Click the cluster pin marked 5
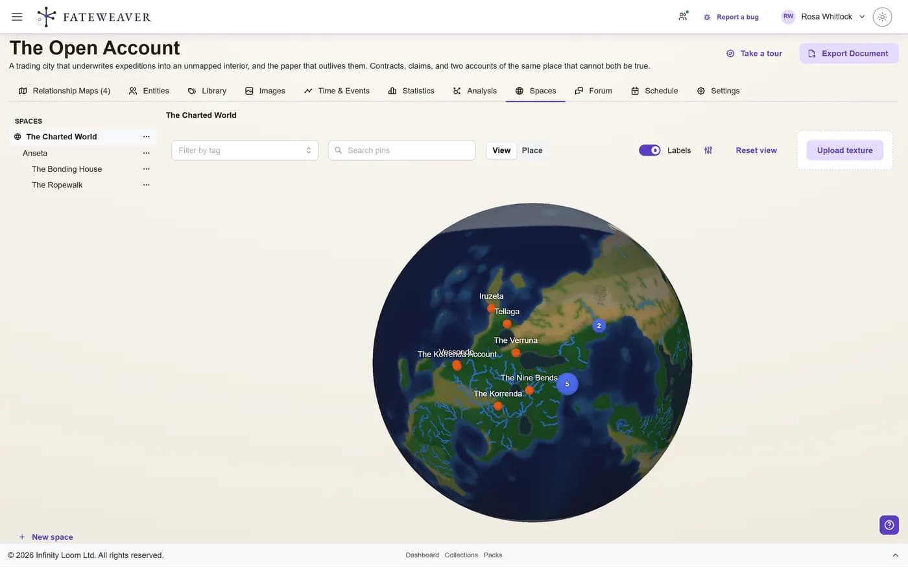This screenshot has width=908, height=567. 567,384
